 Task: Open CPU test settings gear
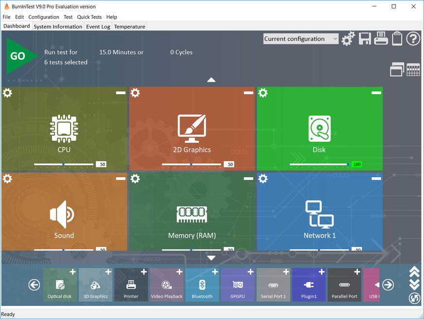pyautogui.click(x=7, y=93)
